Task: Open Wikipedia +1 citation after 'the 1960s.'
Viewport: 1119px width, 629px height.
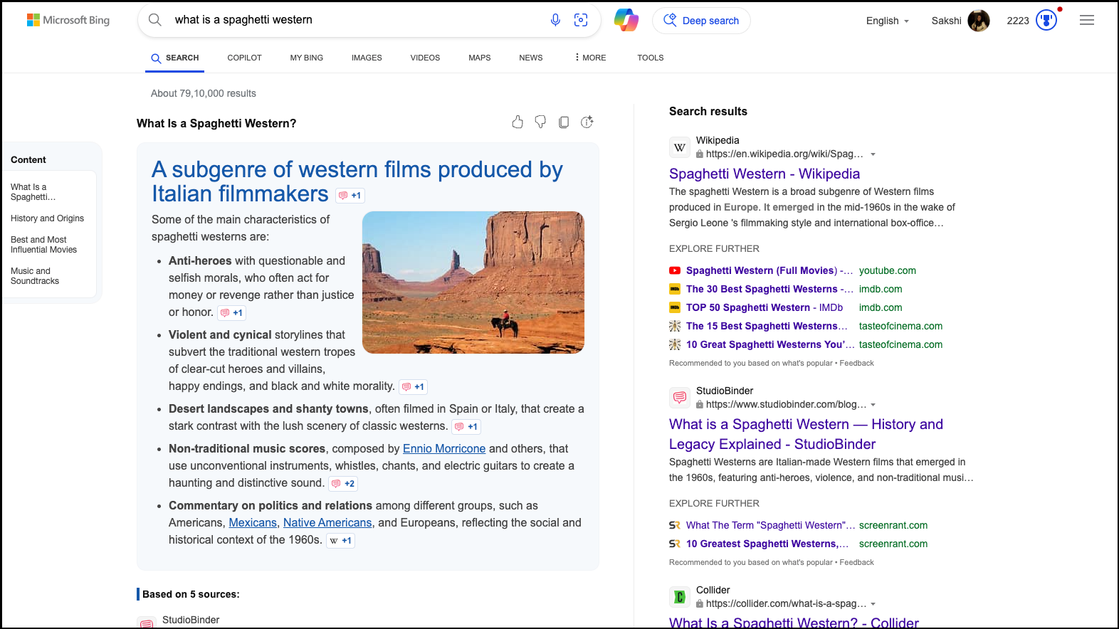Action: (x=340, y=541)
